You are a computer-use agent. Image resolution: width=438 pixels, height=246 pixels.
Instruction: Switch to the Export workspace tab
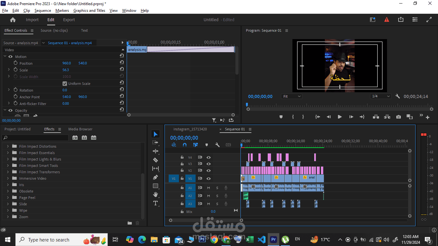[x=69, y=20]
